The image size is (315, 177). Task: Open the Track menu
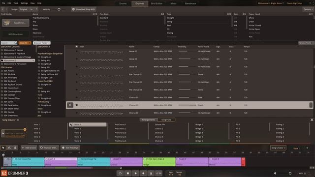(16, 3)
